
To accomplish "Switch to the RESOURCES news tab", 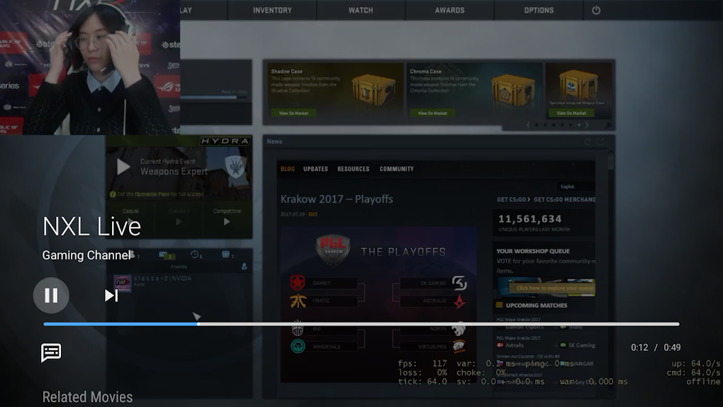I will [x=353, y=169].
